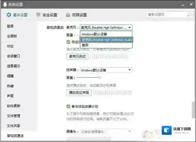
Task: Toggle the 参与体验改善计划 checkbox
Action: [68, 106]
